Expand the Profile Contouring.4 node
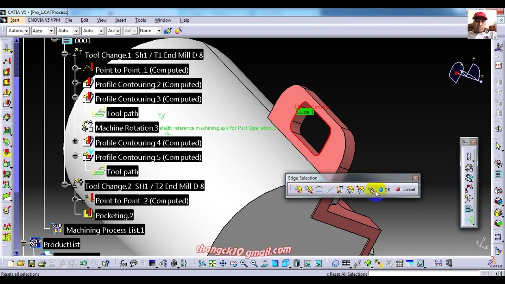The height and width of the screenshot is (284, 505). [75, 141]
